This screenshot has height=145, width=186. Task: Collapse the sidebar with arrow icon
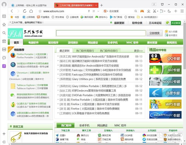pos(4,142)
